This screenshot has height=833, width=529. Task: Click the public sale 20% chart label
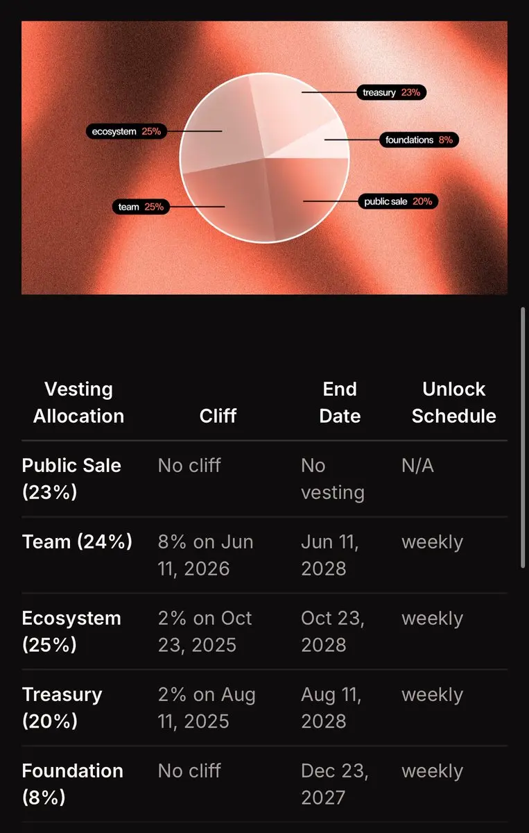pyautogui.click(x=399, y=201)
